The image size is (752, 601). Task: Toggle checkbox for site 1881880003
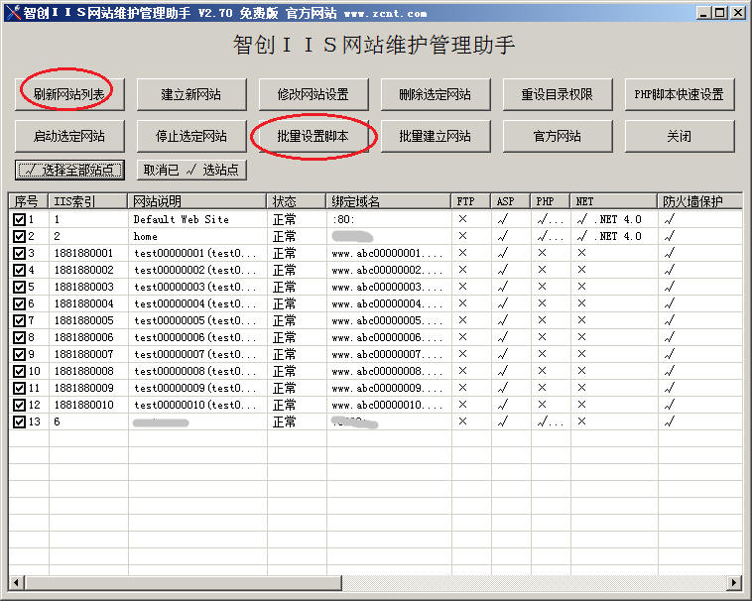pos(19,287)
